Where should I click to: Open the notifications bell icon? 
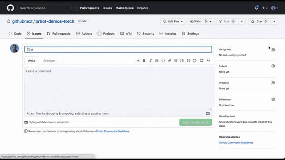pos(256,8)
